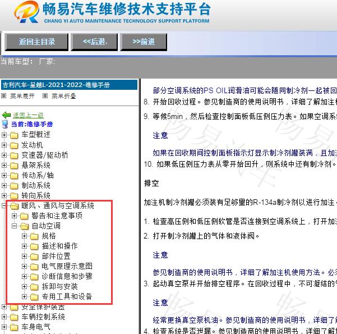This screenshot has height=334, width=337.
Task: Expand the 电气原理示意图 tree node
Action: pos(24,267)
